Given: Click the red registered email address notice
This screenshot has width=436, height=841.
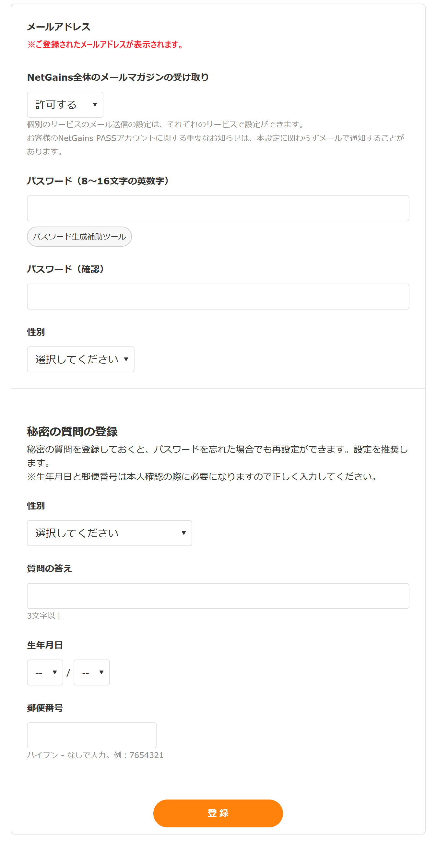Looking at the screenshot, I should (106, 44).
